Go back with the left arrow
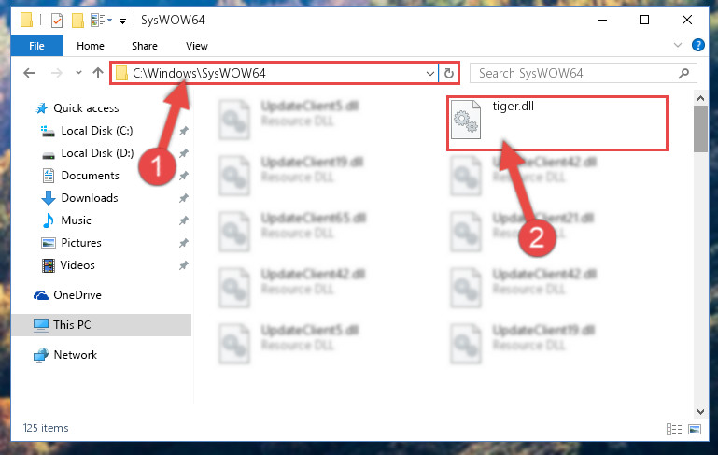718x455 pixels. (x=29, y=73)
